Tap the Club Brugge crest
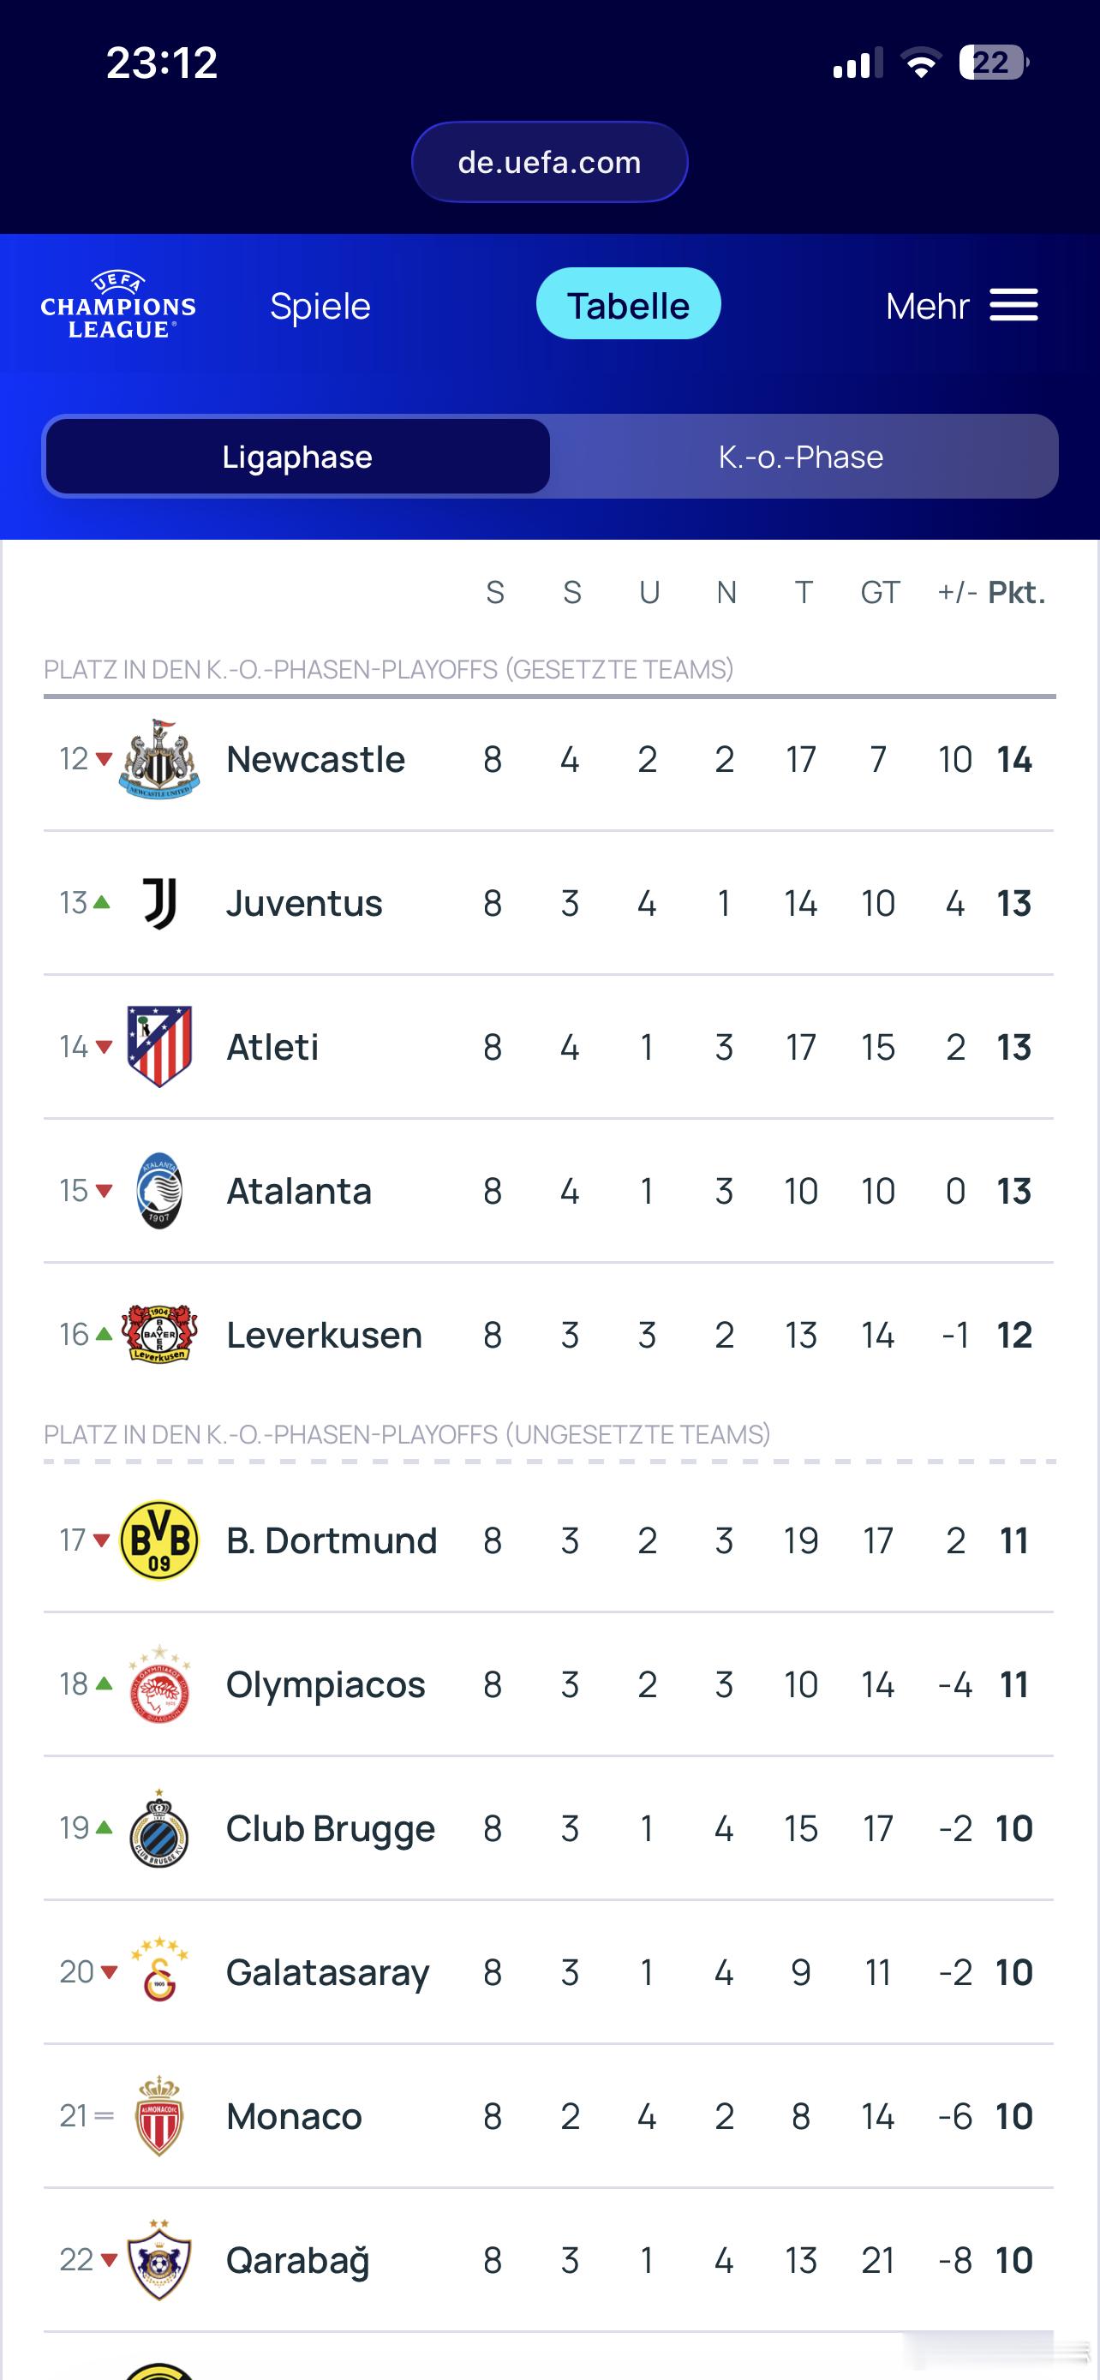The height and width of the screenshot is (2380, 1100). [x=158, y=1828]
